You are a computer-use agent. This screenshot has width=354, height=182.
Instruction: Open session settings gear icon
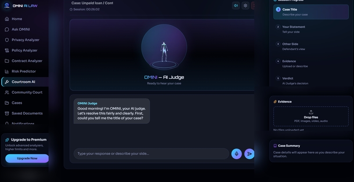coord(246,6)
